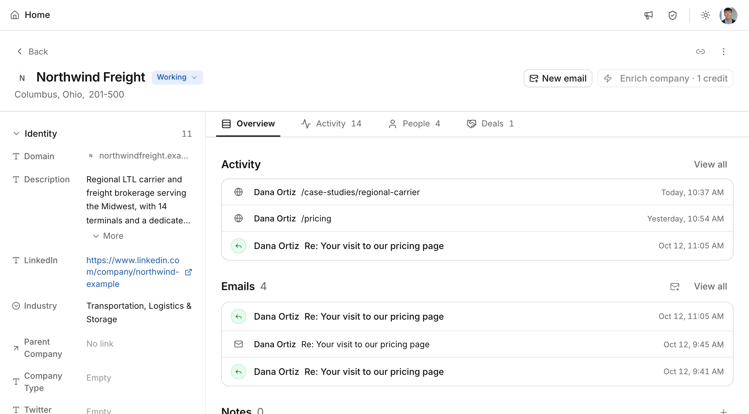The width and height of the screenshot is (749, 414).
Task: Click globe icon on /pricing row
Action: click(x=239, y=219)
